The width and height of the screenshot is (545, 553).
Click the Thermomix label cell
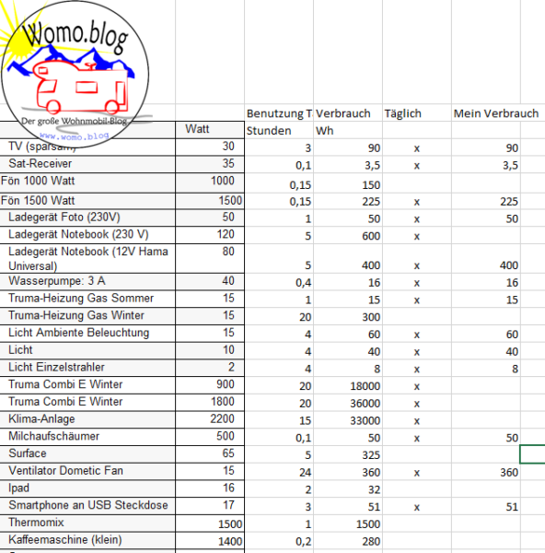click(x=87, y=524)
